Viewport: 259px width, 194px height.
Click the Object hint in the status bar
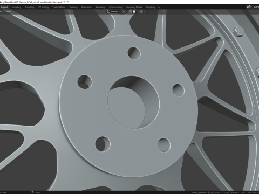[36, 192]
